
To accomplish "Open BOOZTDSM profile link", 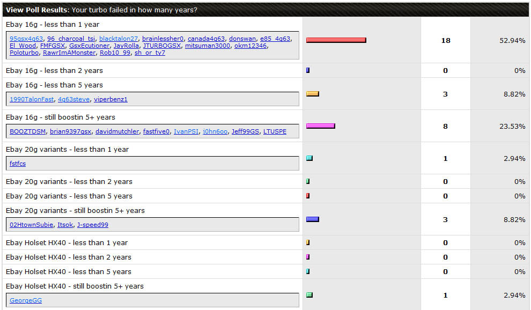I will point(28,131).
